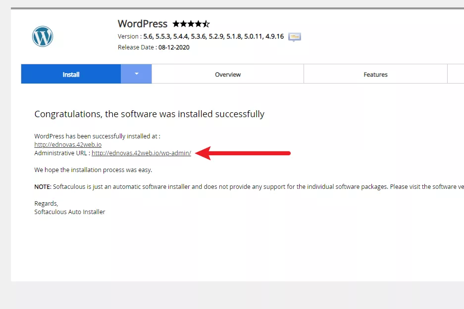Click the Congratulations installed successfully heading

[x=149, y=114]
